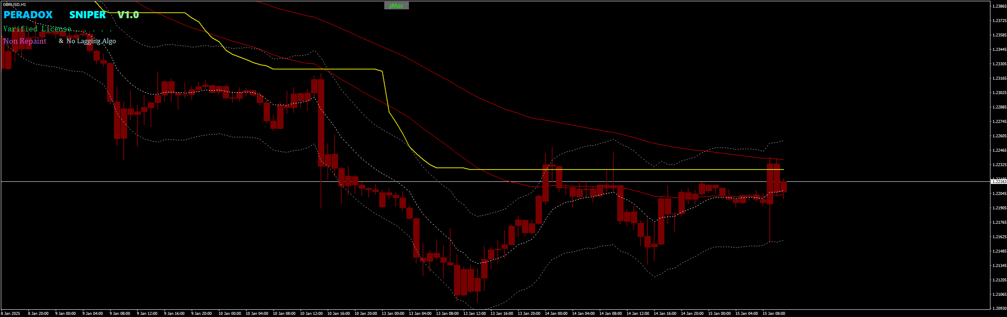Click the 15 Jan 00:00 time label
1007x317 pixels.
[720, 314]
